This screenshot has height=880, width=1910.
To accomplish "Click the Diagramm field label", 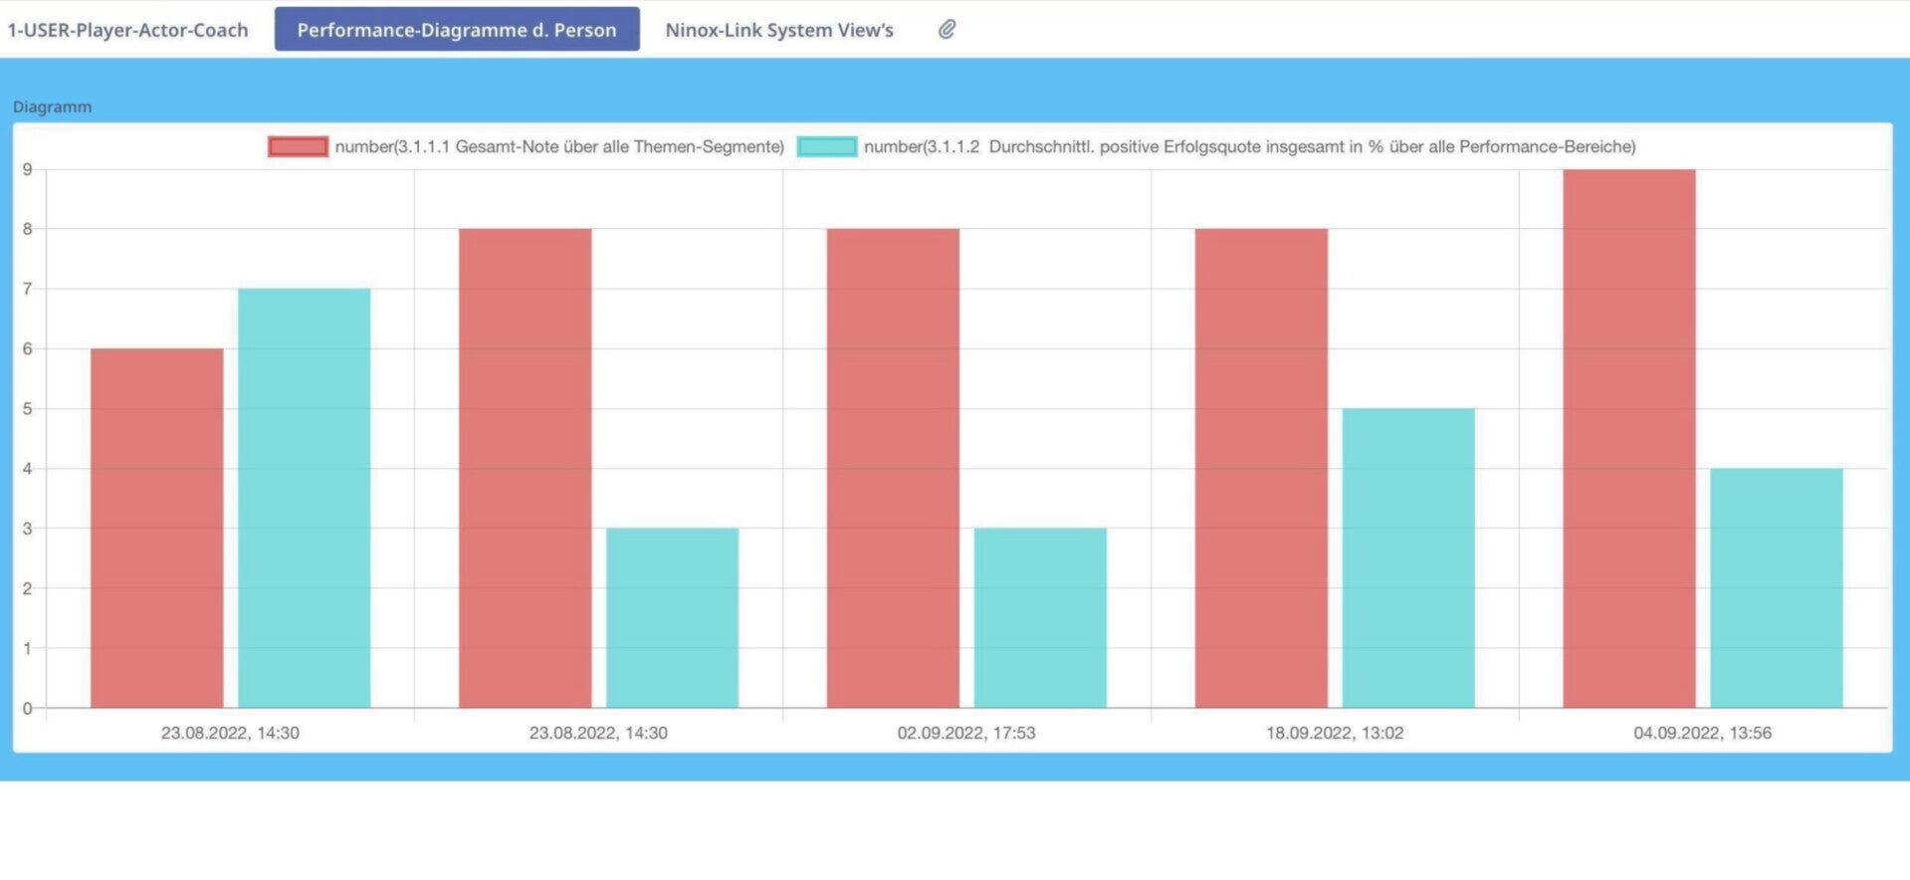I will 52,107.
